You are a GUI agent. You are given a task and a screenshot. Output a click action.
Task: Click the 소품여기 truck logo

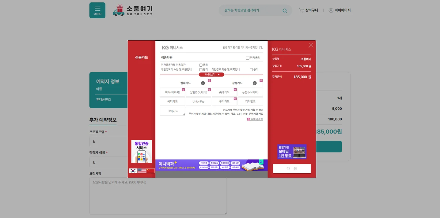coord(133,10)
